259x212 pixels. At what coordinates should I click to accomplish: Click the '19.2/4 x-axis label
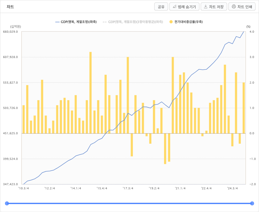tap(154, 188)
